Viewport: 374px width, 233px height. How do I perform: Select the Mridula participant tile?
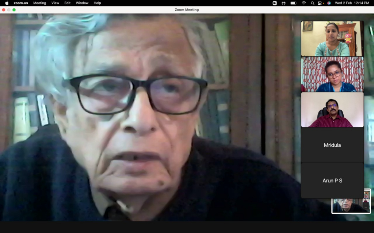(332, 145)
